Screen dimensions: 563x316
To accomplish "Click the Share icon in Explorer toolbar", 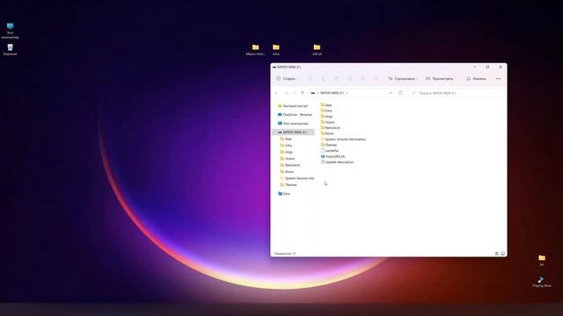I will tap(363, 78).
